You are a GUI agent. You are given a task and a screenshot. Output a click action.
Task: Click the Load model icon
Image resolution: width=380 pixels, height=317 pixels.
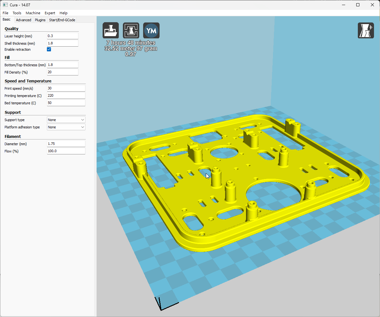click(111, 30)
